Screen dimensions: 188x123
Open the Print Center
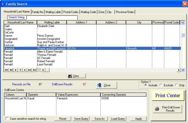point(168,95)
